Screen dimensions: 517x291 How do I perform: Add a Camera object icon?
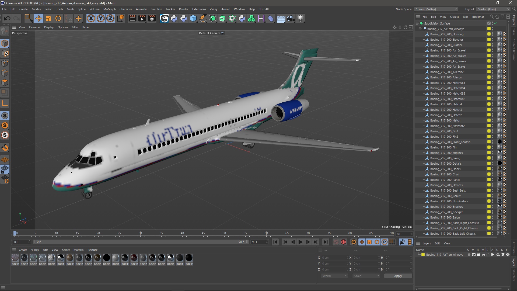(291, 18)
